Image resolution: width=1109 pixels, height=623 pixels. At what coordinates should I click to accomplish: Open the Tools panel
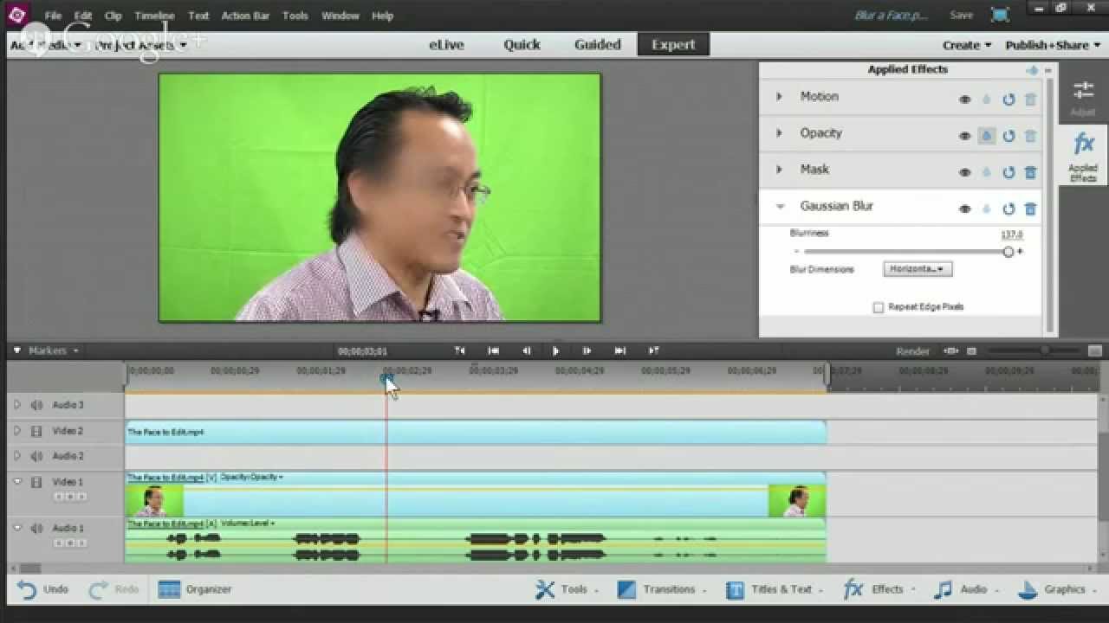tap(566, 589)
